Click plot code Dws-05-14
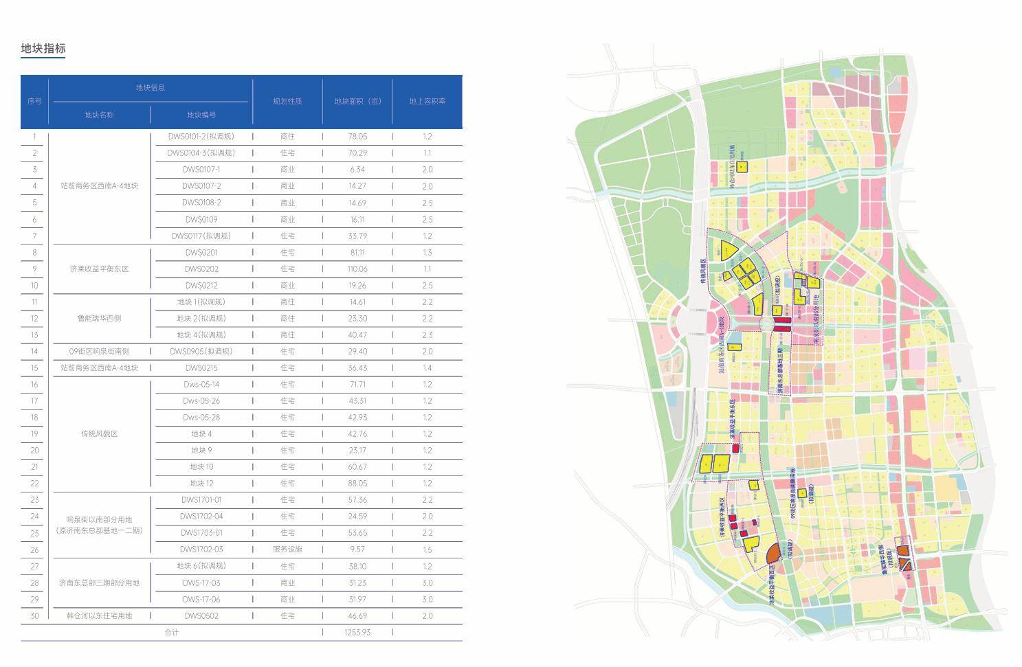The height and width of the screenshot is (667, 1022). (x=201, y=384)
